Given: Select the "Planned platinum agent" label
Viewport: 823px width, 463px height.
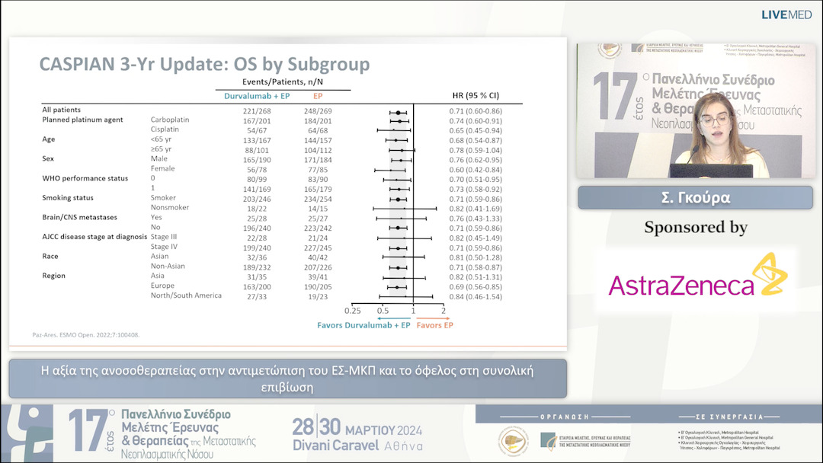Looking at the screenshot, I should [82, 120].
